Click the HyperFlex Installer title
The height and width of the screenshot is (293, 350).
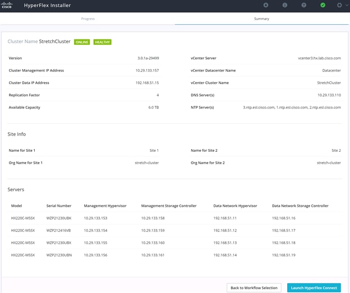click(47, 6)
